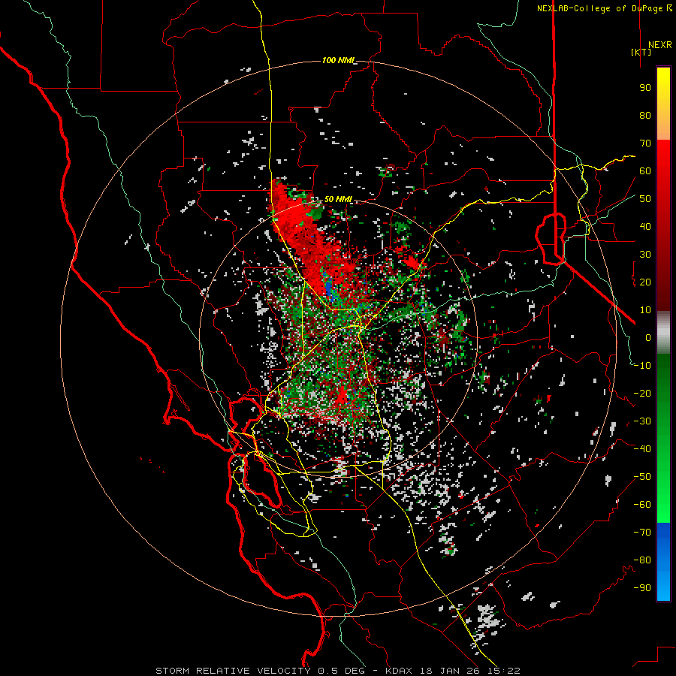Select the -60 scale label
Viewport: 676px width, 676px height.
642,505
